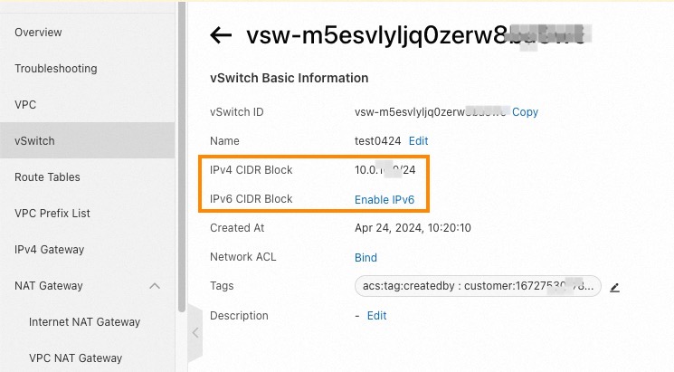Click the acs:tag:createdby tag chip

click(x=478, y=286)
